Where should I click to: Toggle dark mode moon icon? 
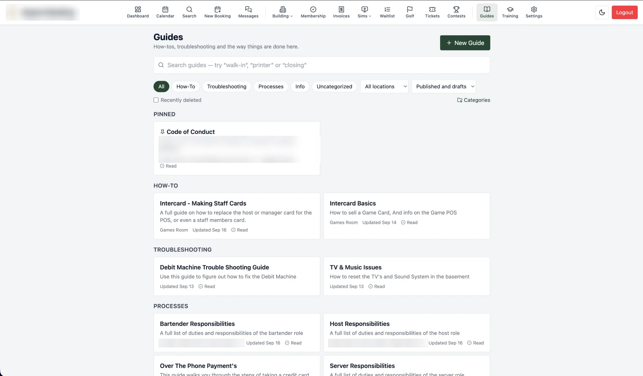click(x=602, y=13)
